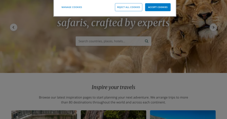Advance to the next hero slide arrow

tap(213, 27)
